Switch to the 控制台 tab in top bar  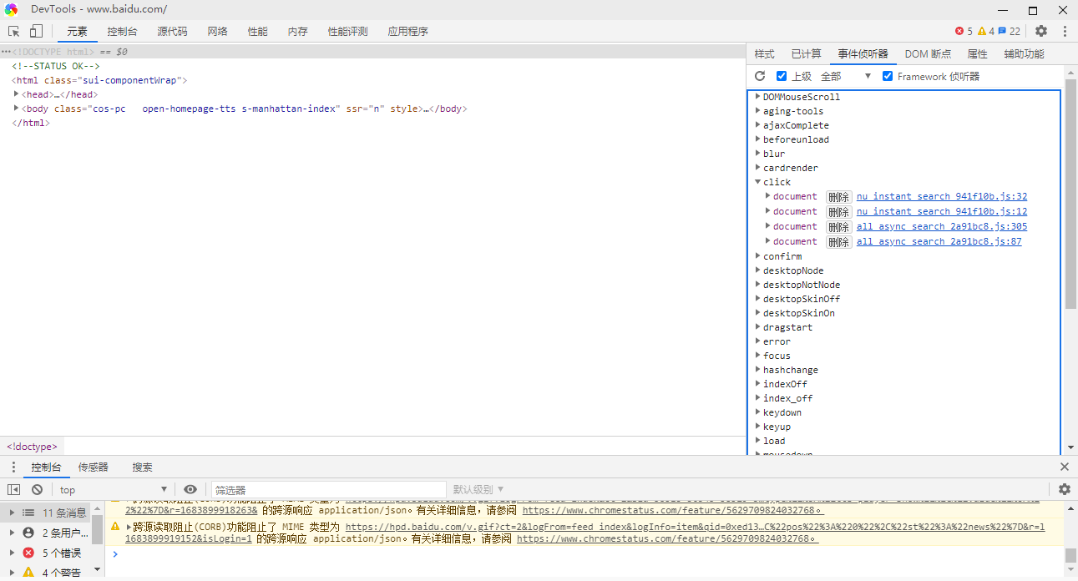tap(122, 31)
